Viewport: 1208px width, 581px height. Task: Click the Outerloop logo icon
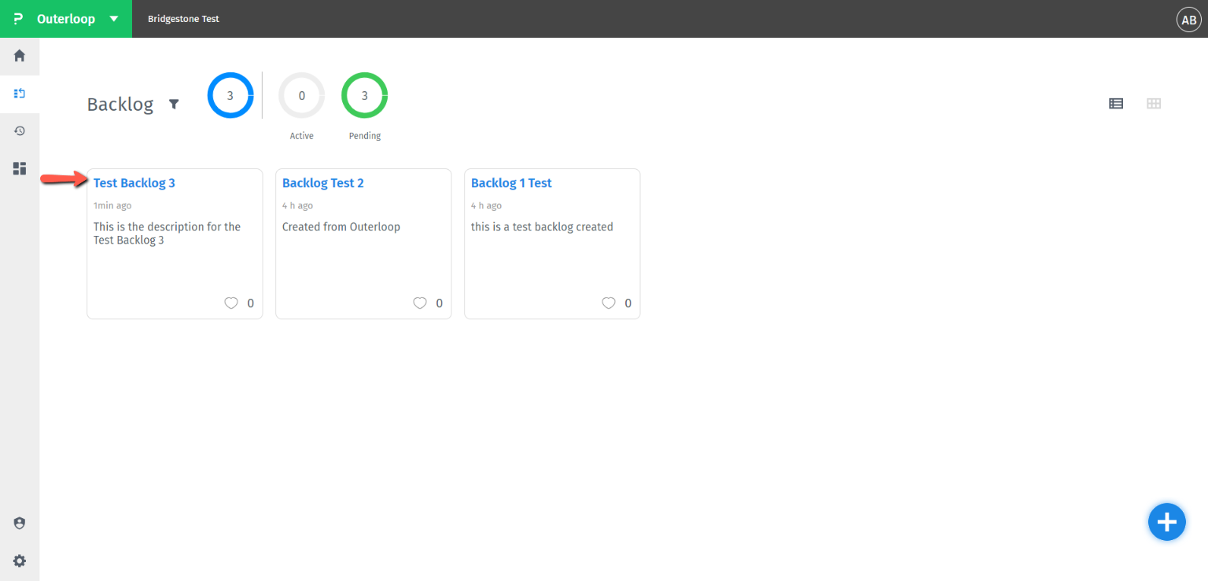click(x=17, y=18)
